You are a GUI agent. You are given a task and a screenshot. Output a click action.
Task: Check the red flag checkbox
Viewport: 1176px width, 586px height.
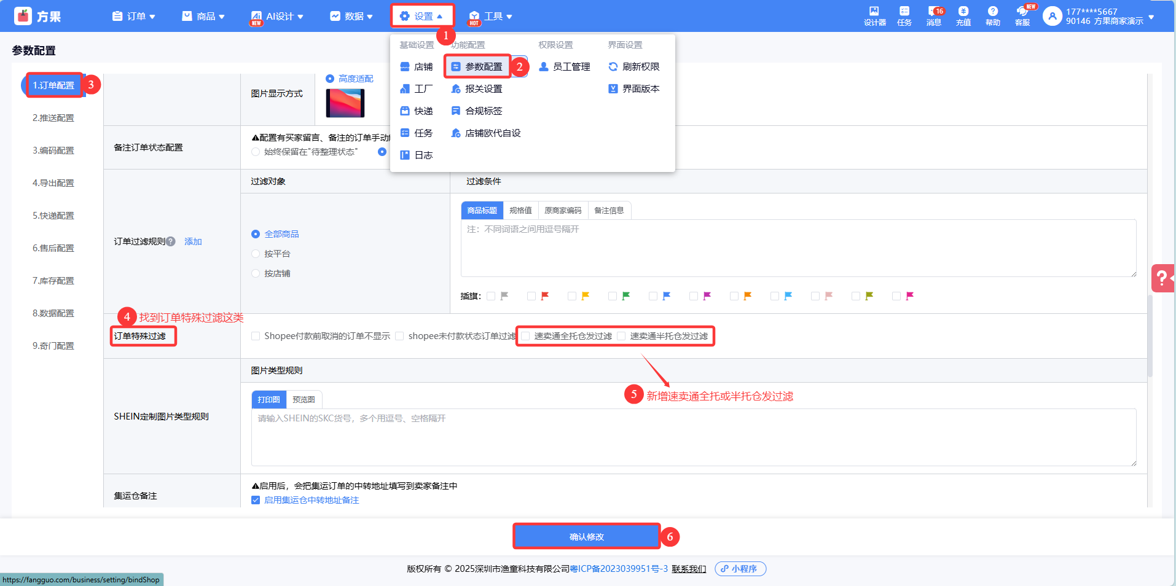point(531,296)
